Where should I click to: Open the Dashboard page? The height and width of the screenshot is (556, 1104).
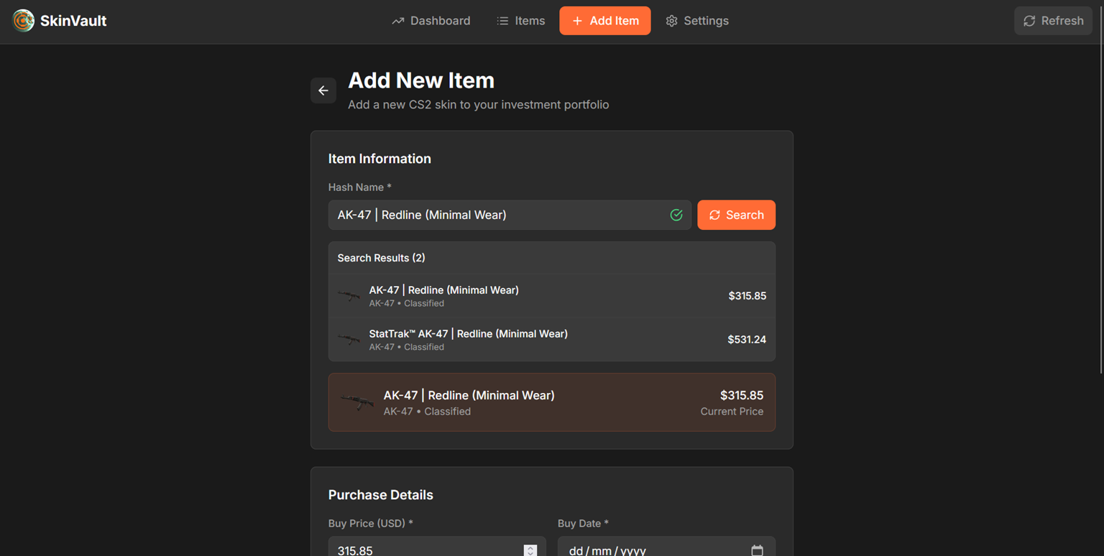tap(431, 21)
